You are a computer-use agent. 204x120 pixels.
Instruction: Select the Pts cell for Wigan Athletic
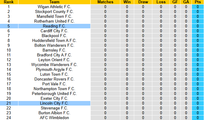[198, 7]
